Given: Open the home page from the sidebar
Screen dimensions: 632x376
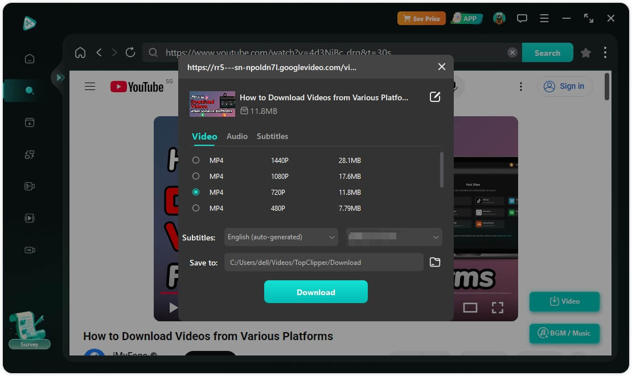Looking at the screenshot, I should coord(30,59).
